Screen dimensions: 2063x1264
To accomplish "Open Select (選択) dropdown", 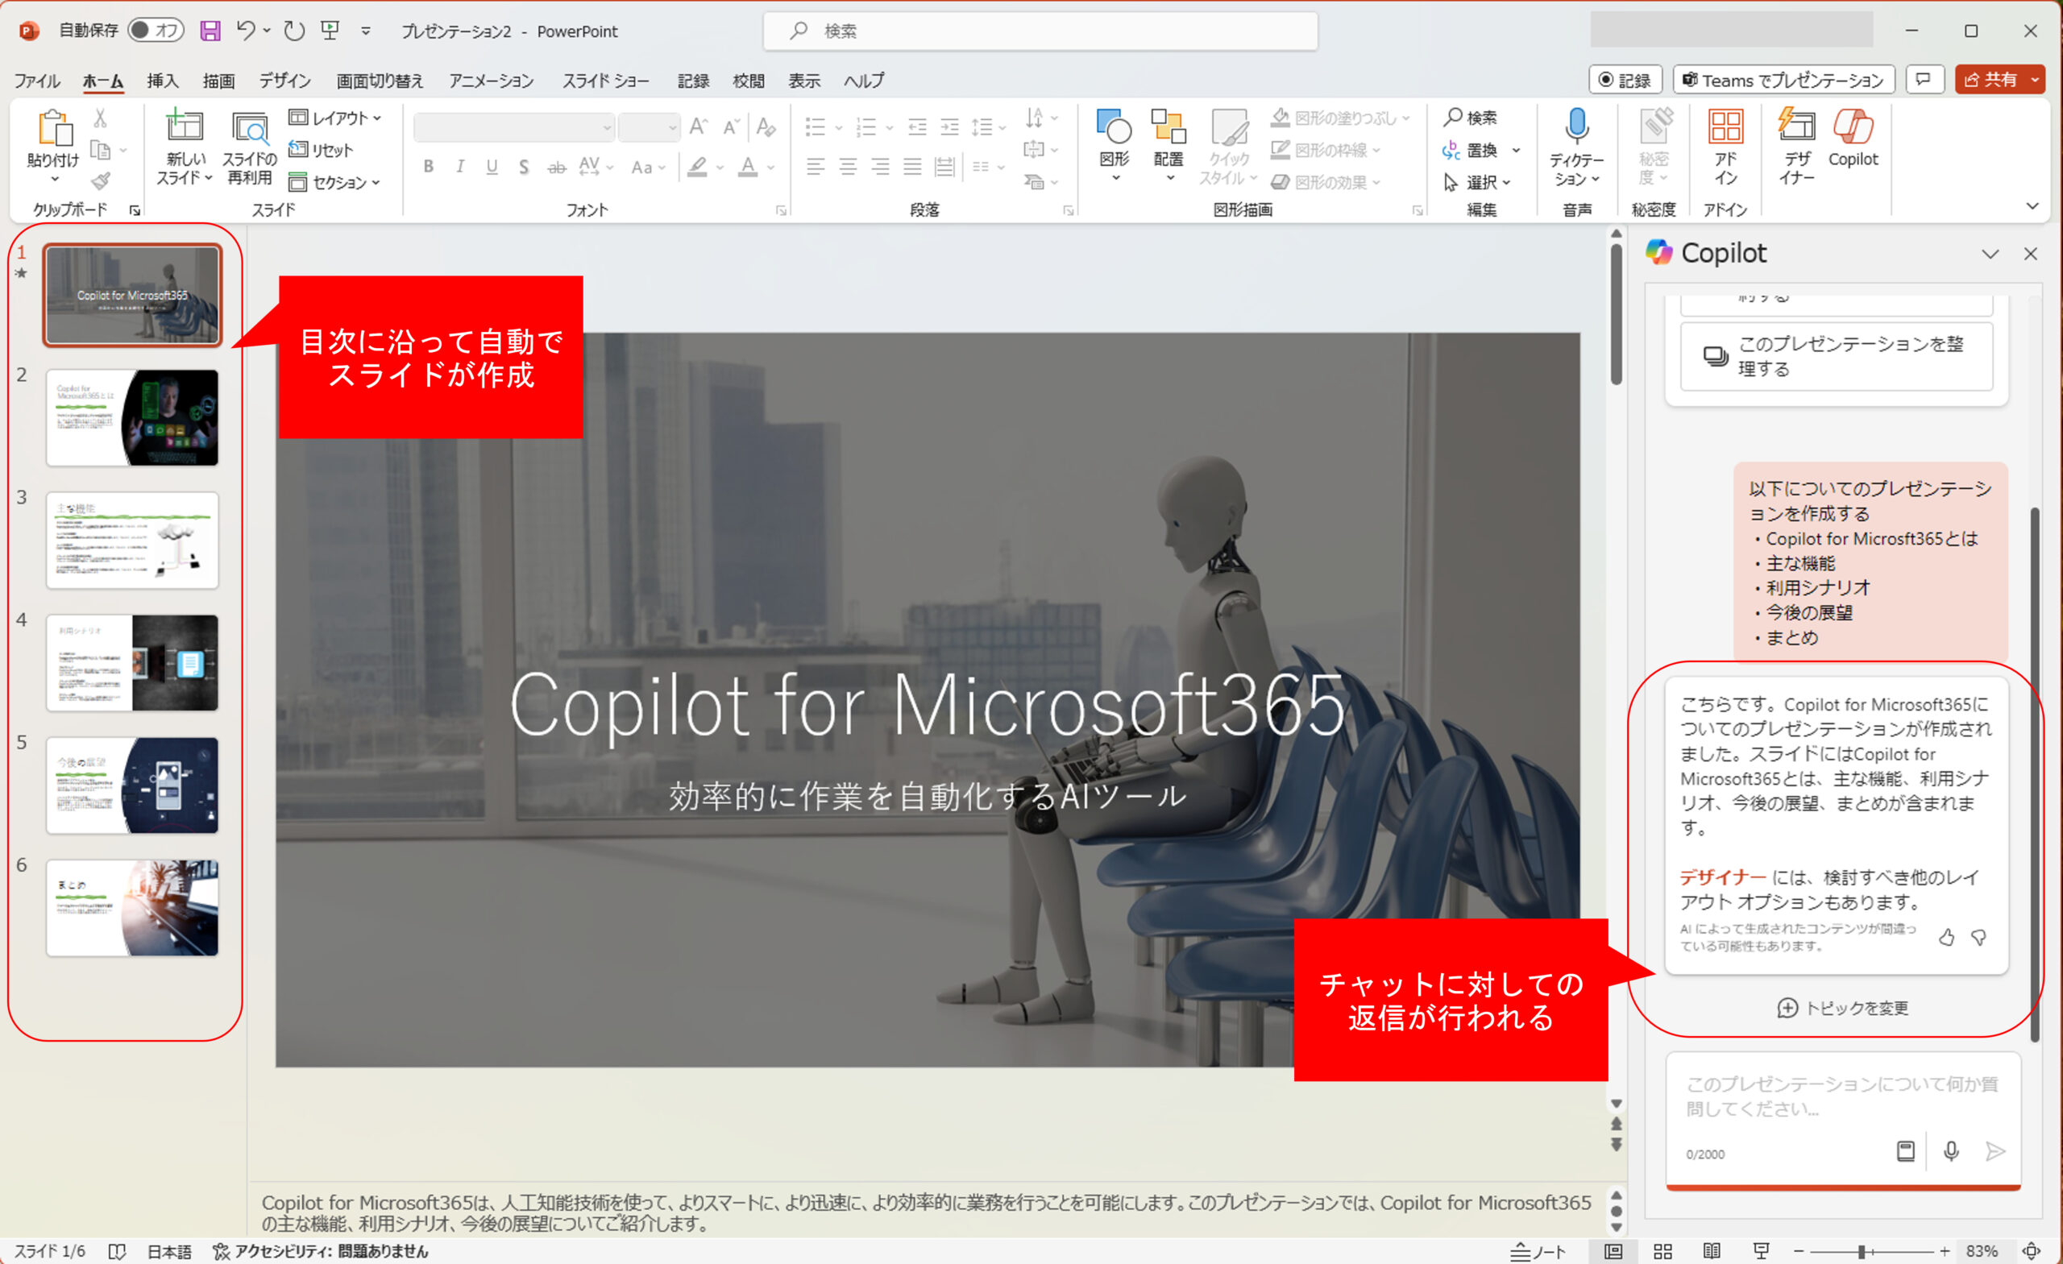I will click(x=1478, y=181).
